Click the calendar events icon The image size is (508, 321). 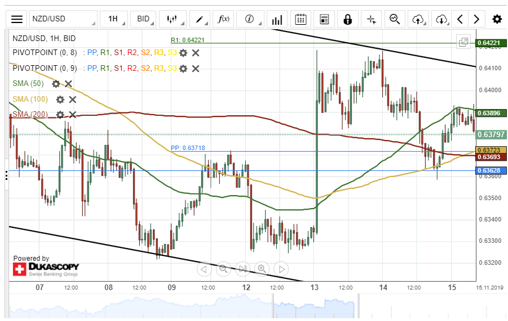[x=301, y=19]
